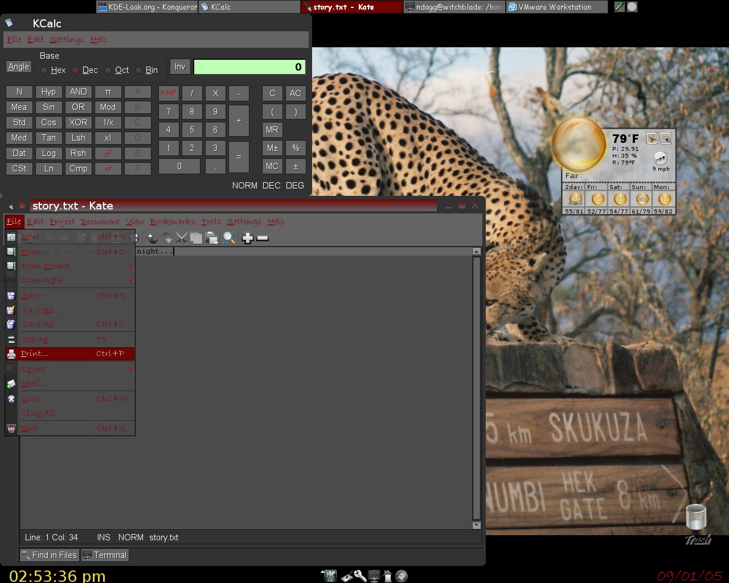This screenshot has height=583, width=729.
Task: Click the Find magnifier icon in Kate toolbar
Action: 229,238
